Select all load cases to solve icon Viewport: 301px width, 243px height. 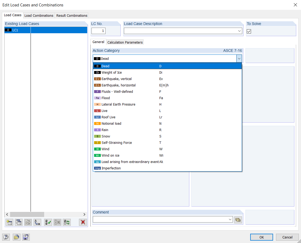click(48, 222)
